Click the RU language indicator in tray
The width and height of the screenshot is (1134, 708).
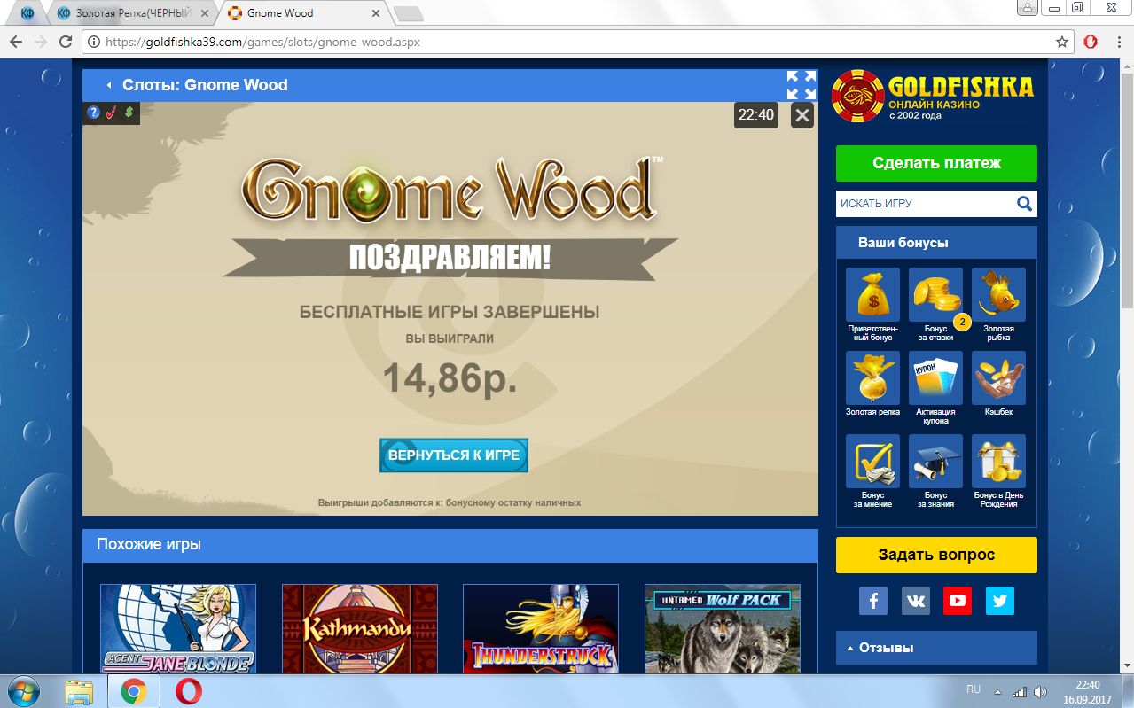[973, 689]
